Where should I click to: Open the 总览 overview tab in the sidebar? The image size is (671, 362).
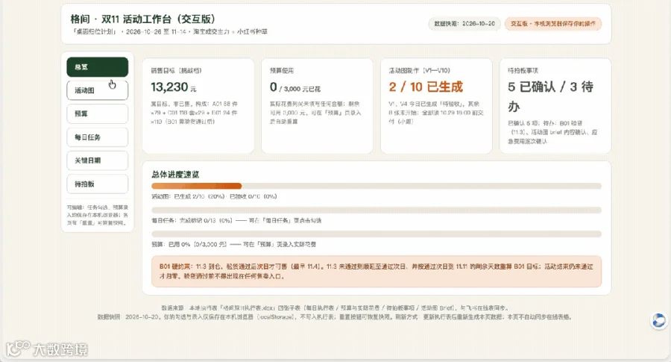pyautogui.click(x=97, y=67)
